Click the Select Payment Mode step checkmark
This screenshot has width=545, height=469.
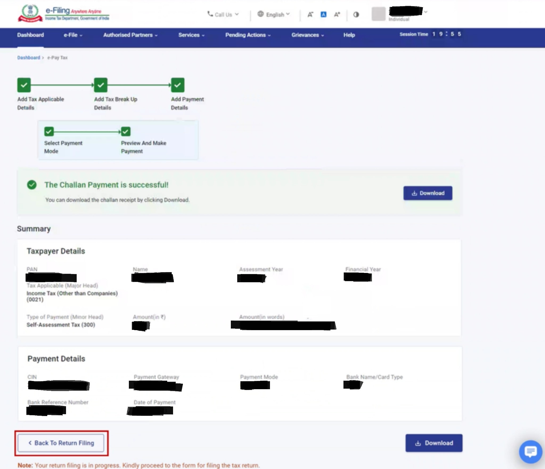coord(49,131)
